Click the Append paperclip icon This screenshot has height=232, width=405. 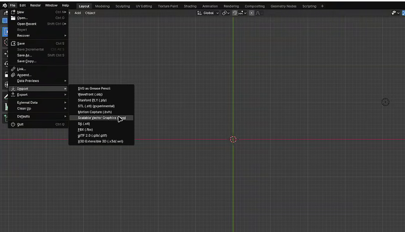tap(13, 75)
